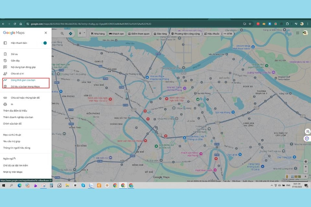Click the browser back arrow
311x207 pixels.
coord(3,24)
